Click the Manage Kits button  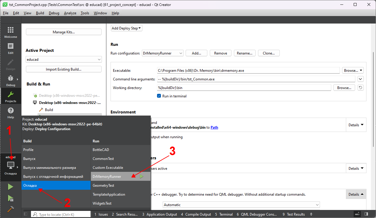tap(64, 32)
